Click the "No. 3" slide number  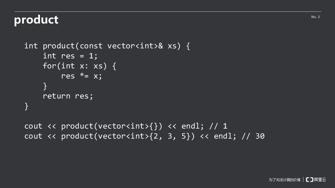point(315,17)
